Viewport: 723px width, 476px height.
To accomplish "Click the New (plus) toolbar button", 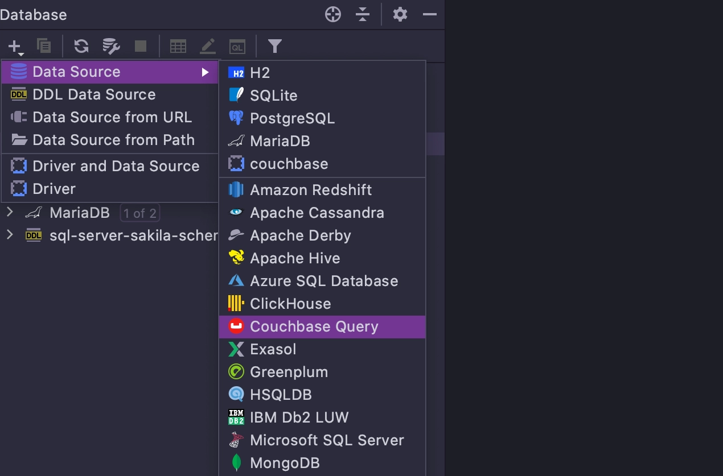I will point(15,46).
